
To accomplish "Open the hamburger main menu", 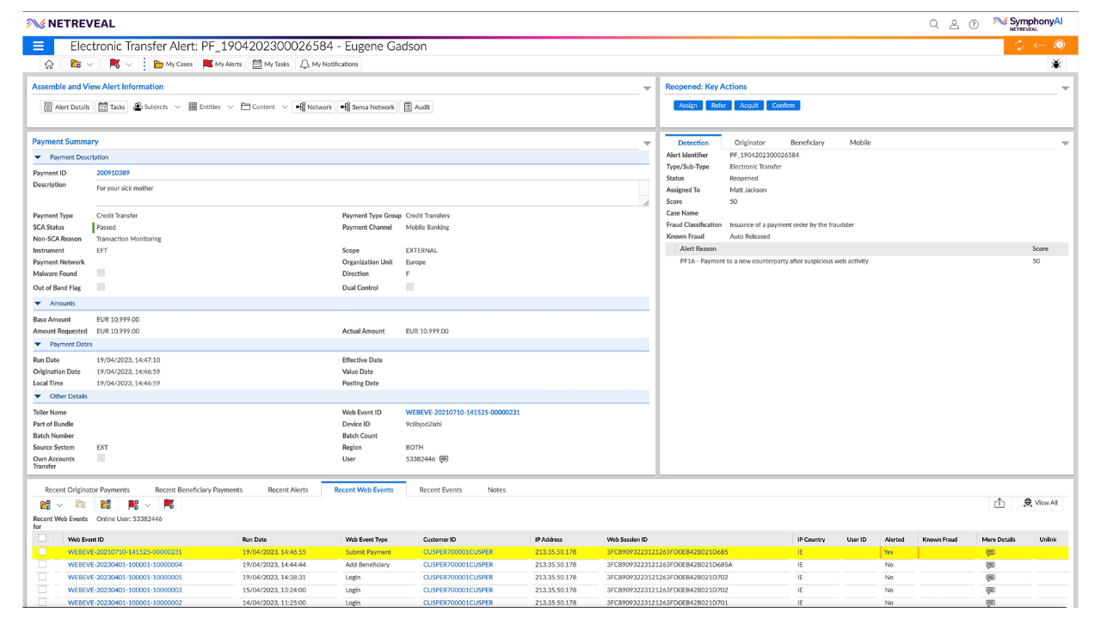I will [x=39, y=46].
